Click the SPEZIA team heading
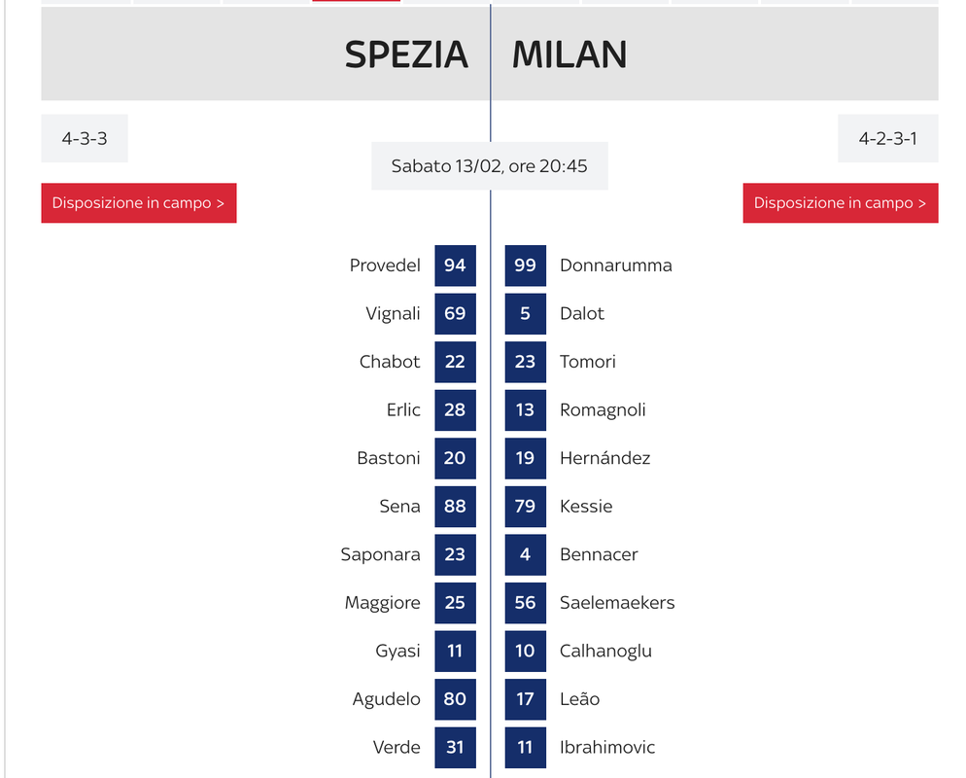 tap(406, 54)
